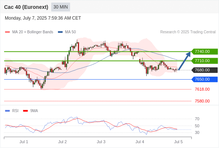Toggle the 9MA legend red swatch
The height and width of the screenshot is (148, 219).
tap(25, 111)
